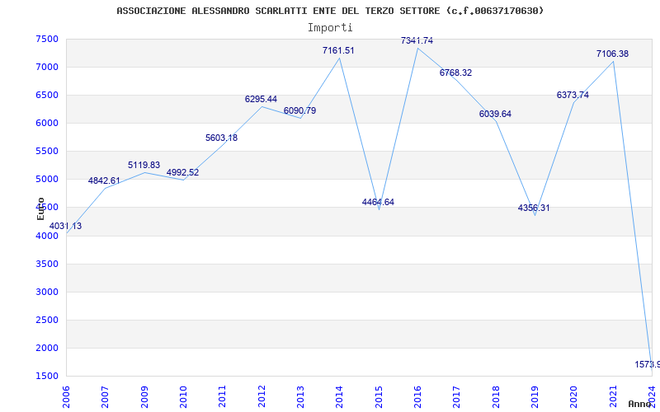660x412 pixels.
Task: Click the 4992.52 data label
Action: tap(182, 172)
